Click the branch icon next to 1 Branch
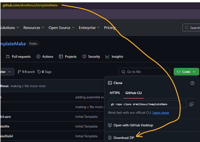Viewport: 200px width, 142px height. tap(19, 72)
